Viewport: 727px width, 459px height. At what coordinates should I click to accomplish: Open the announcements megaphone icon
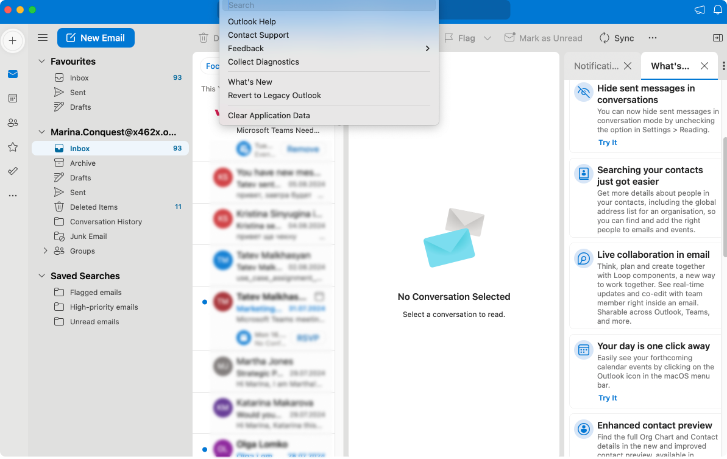(x=700, y=10)
